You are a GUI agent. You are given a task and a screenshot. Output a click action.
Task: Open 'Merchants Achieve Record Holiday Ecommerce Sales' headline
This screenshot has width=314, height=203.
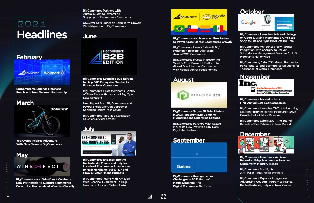pos(266,160)
